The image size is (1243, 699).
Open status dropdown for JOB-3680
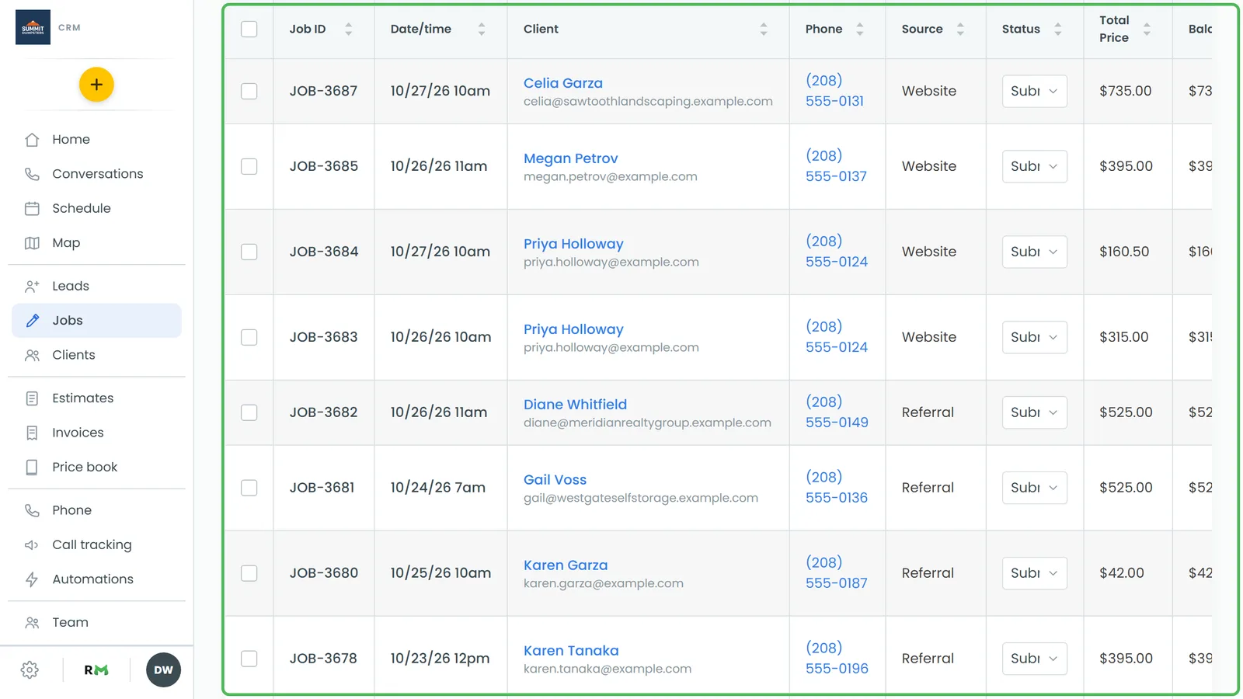click(1034, 573)
